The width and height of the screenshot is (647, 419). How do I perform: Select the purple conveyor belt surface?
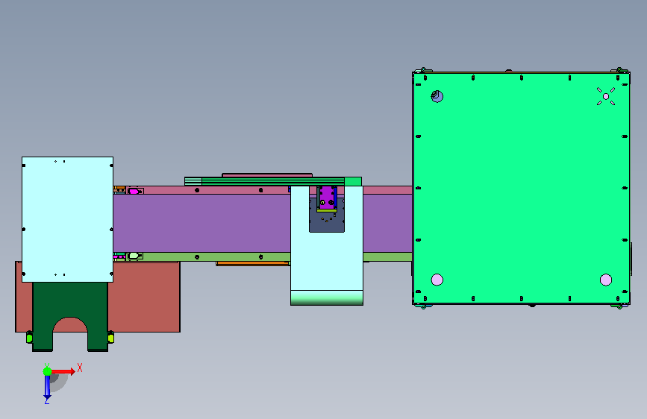pos(201,223)
